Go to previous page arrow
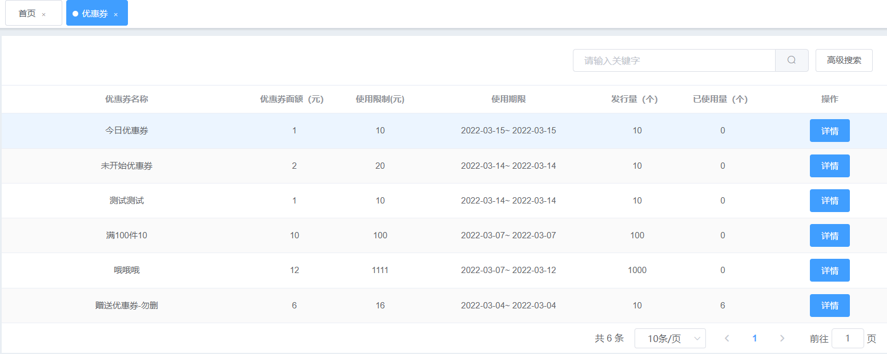 727,338
